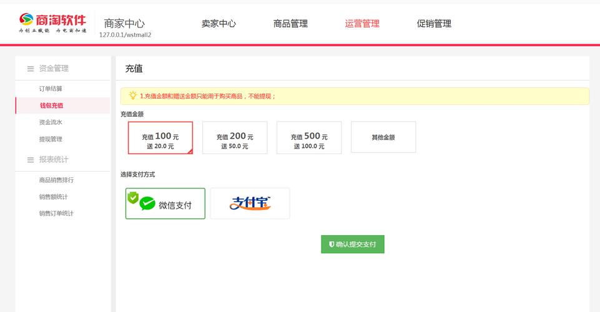Click the 127.0.0.1/wstmall2 address text
This screenshot has height=312, width=600.
125,35
